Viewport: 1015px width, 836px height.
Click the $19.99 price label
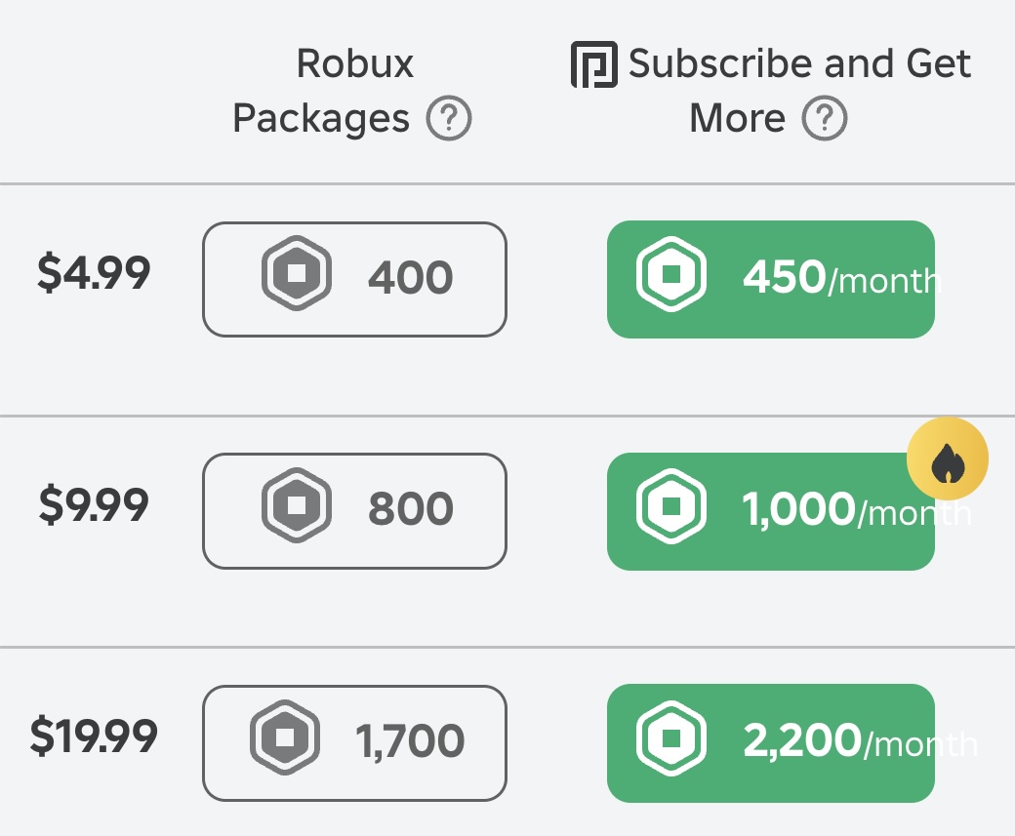click(94, 736)
